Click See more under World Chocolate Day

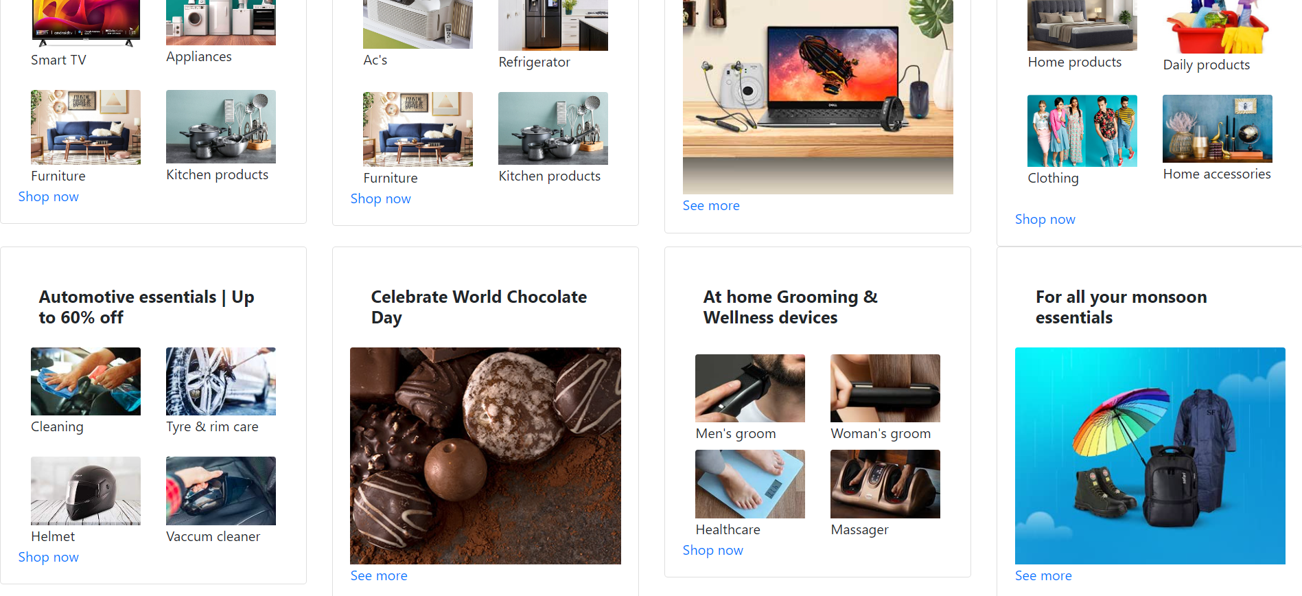[x=379, y=575]
